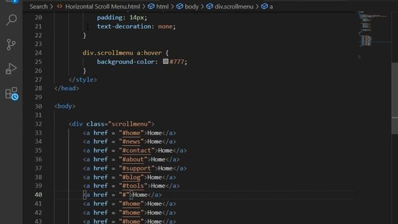Follow the '#contact' link on line 35
The width and height of the screenshot is (398, 224).
(x=137, y=151)
